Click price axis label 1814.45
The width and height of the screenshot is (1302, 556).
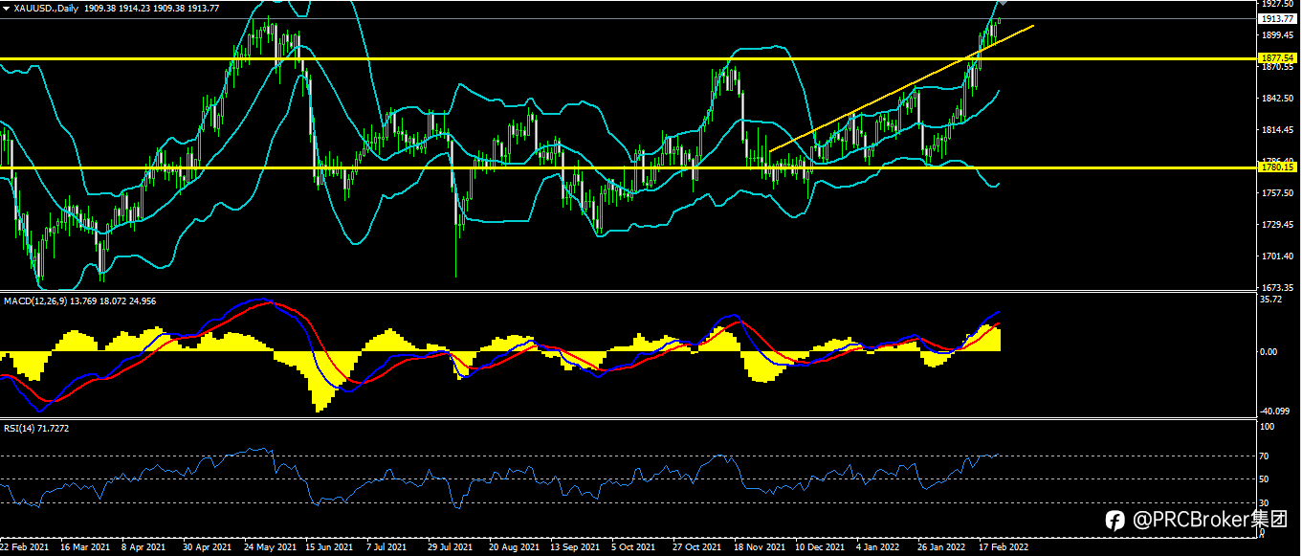1277,130
